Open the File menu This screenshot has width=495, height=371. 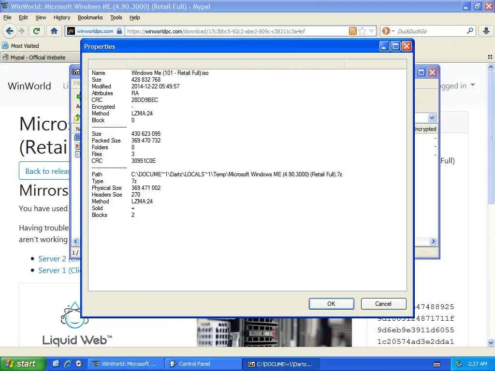tap(7, 17)
